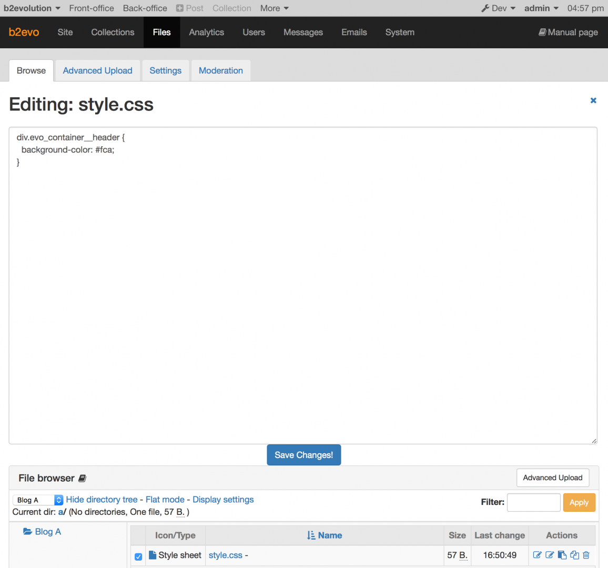This screenshot has height=568, width=608.
Task: Expand the More menu in the top bar
Action: click(273, 8)
